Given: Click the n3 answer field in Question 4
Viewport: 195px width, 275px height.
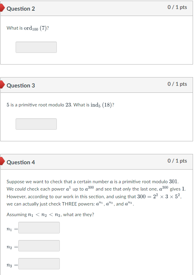Looking at the screenshot, I should [39, 263].
